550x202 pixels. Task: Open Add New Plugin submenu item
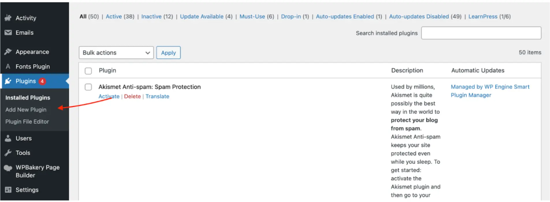[x=26, y=110]
